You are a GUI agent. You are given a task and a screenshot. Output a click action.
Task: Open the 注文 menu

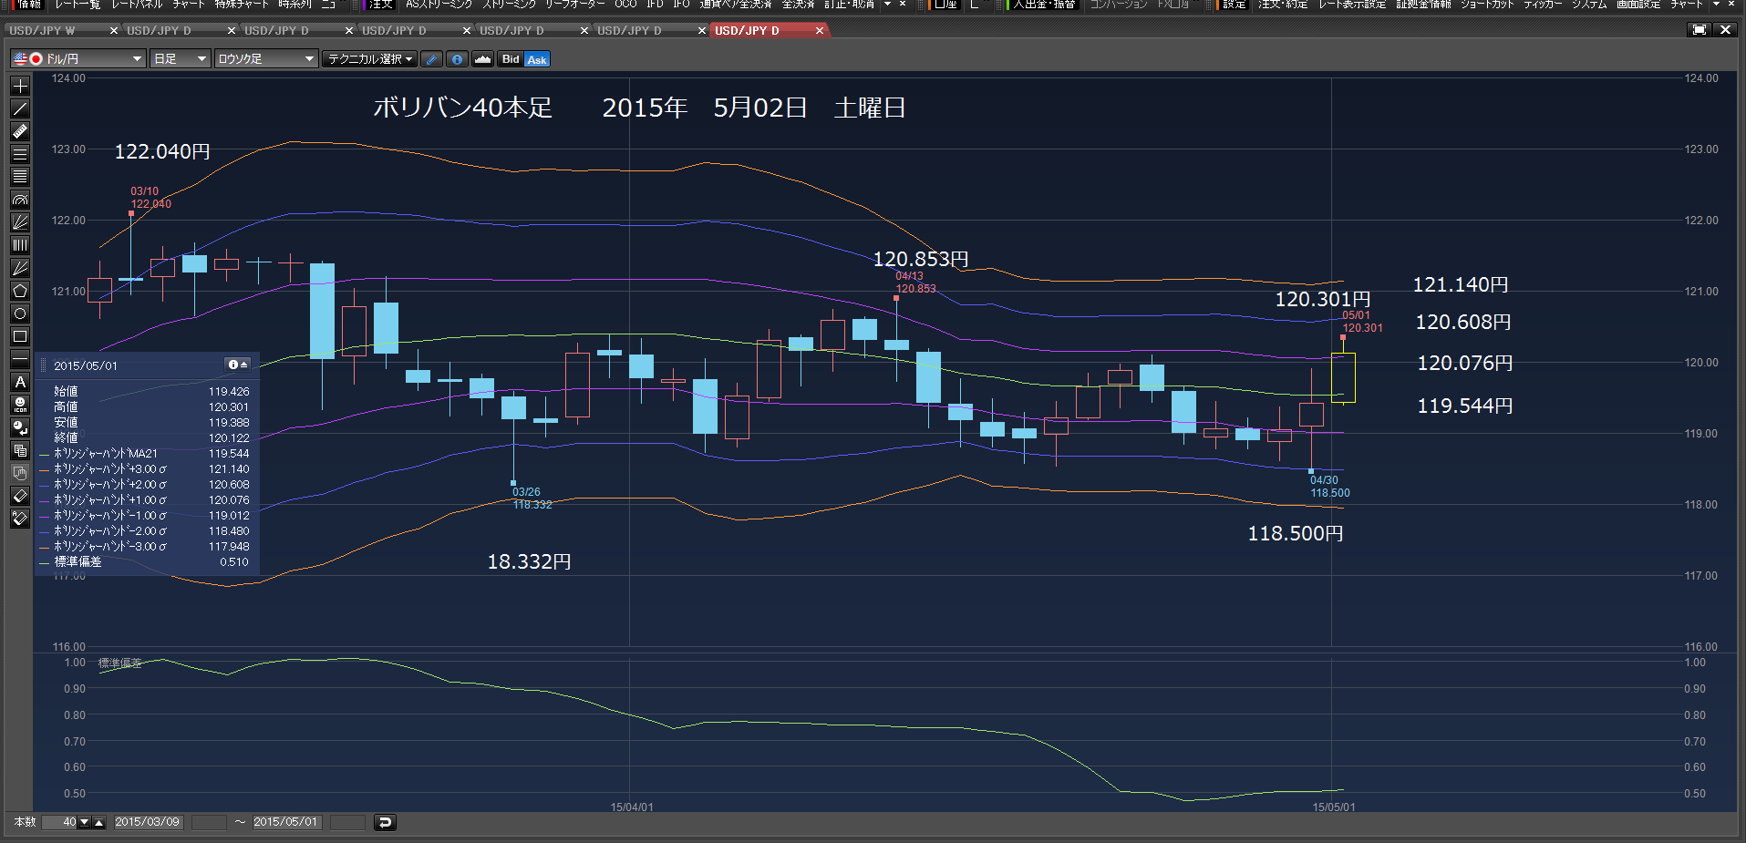(x=380, y=5)
